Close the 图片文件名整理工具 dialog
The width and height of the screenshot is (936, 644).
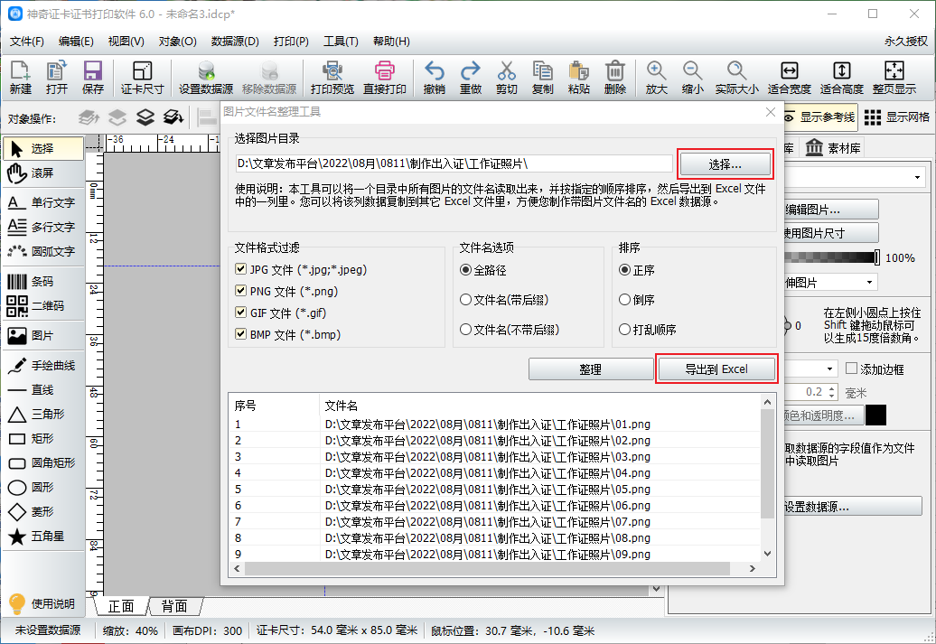coord(771,112)
